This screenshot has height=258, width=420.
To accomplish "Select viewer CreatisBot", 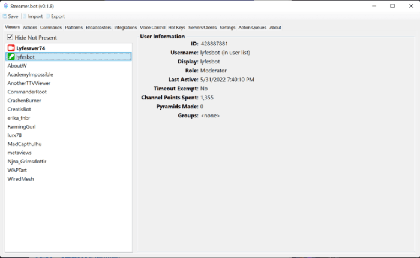I will click(x=68, y=109).
